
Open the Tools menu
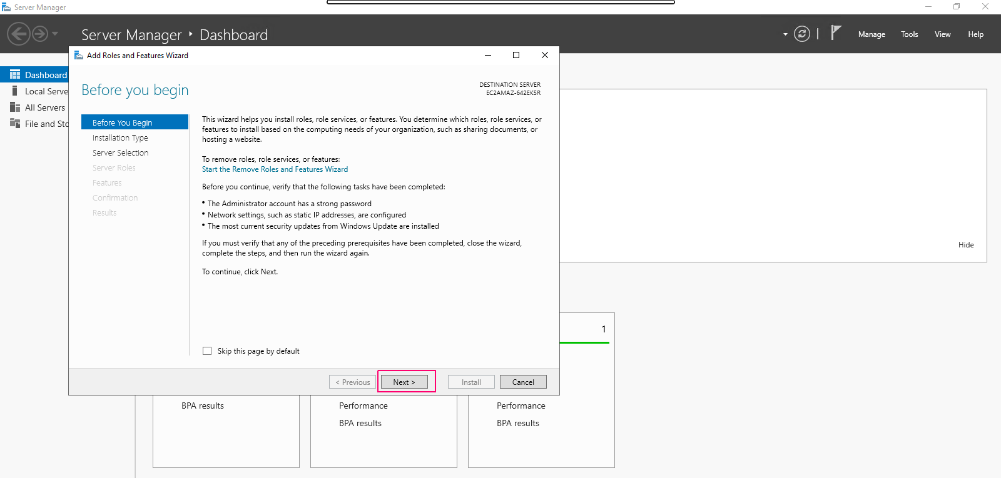point(910,34)
